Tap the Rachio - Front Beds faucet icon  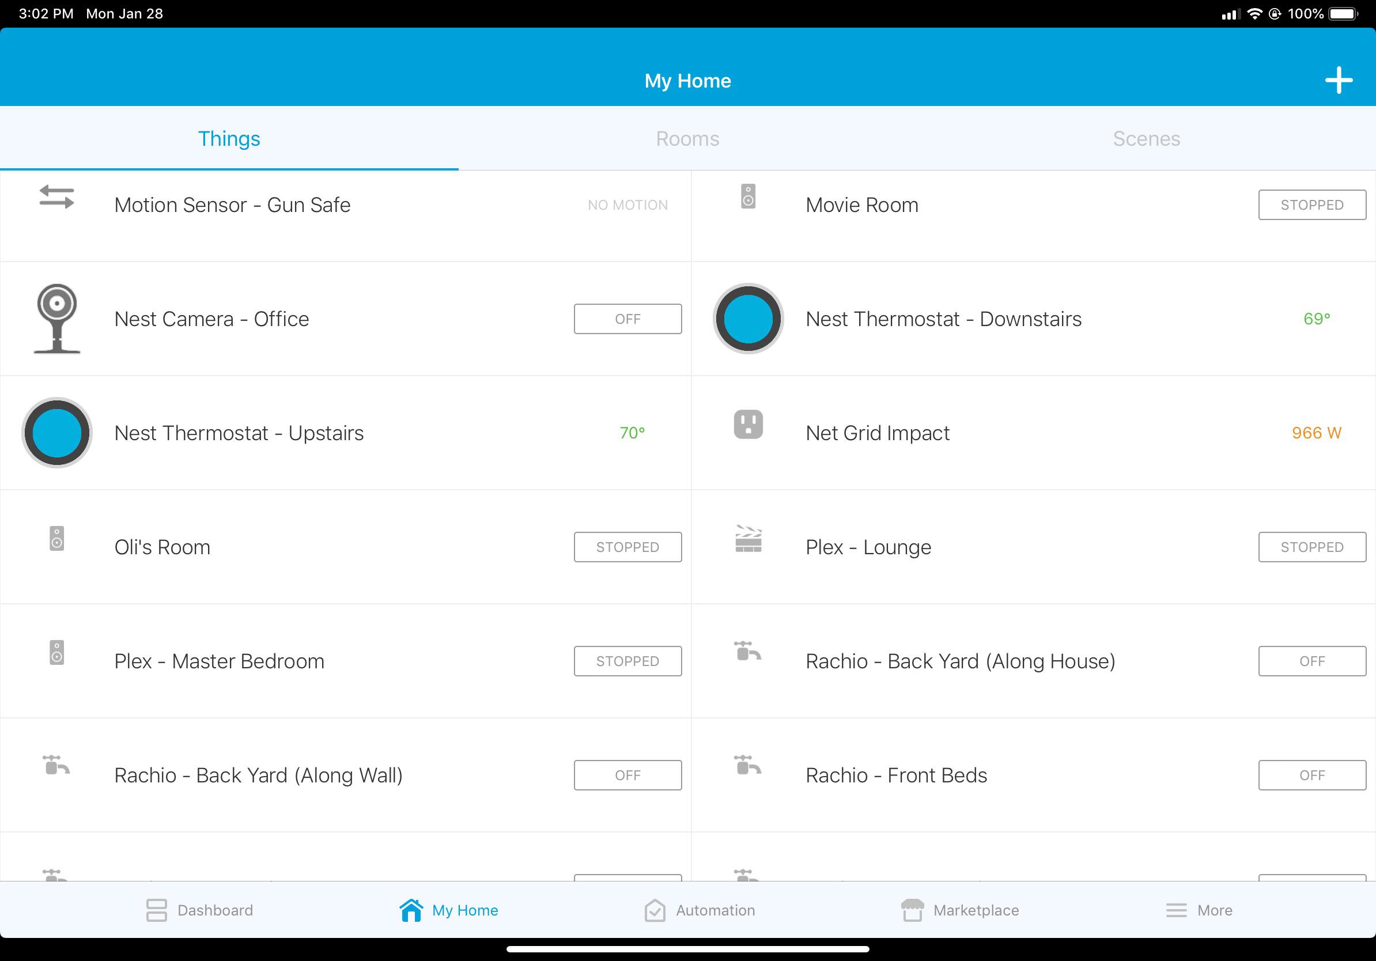(748, 765)
